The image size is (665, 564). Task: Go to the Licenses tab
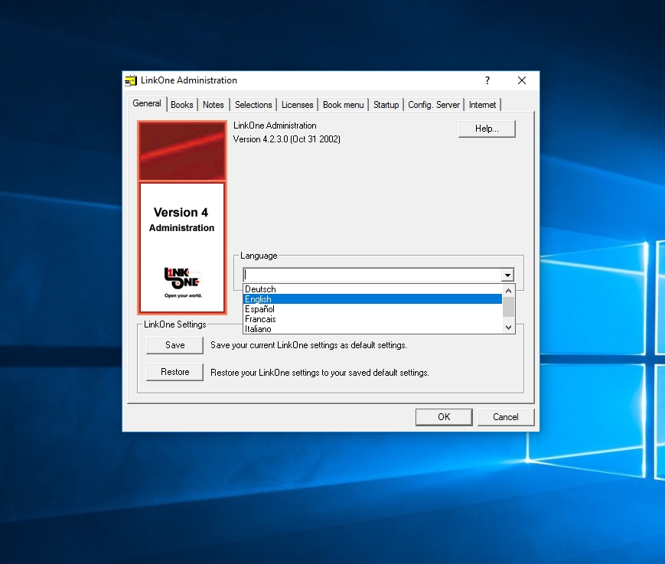point(298,105)
